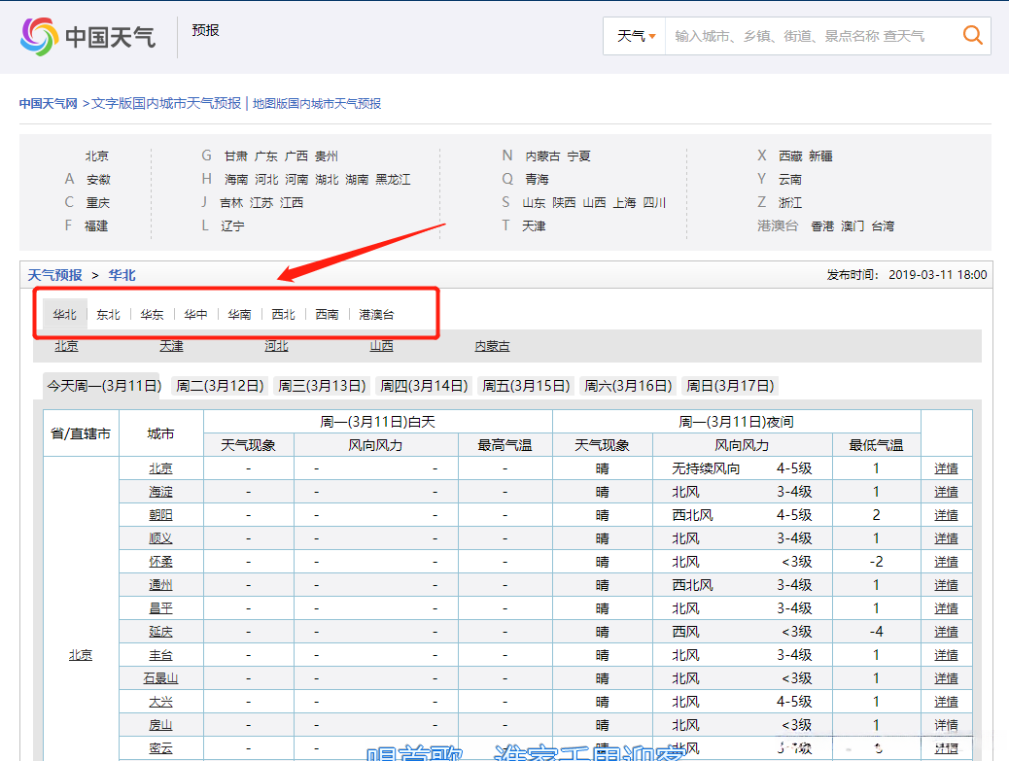The height and width of the screenshot is (761, 1009).
Task: Open 地图版国内城市天气预报 link
Action: (x=317, y=103)
